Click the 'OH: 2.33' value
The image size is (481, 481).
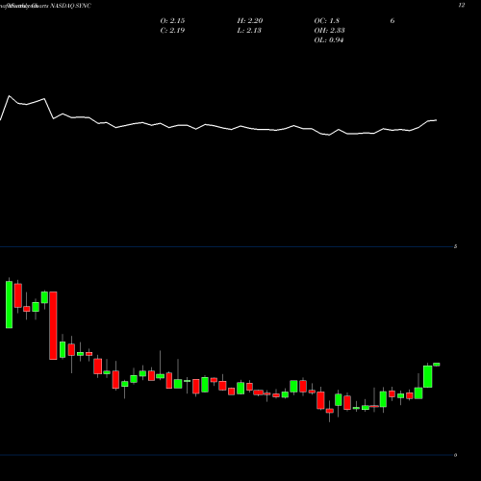(329, 31)
